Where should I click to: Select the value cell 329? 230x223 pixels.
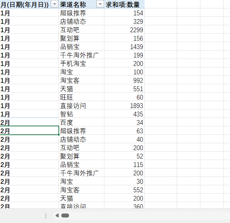click(x=124, y=21)
